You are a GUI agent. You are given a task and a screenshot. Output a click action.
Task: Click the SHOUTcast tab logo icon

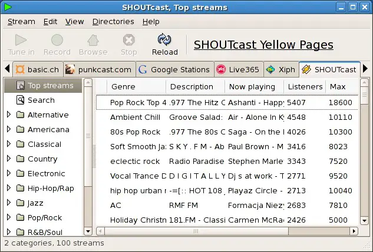pos(306,70)
